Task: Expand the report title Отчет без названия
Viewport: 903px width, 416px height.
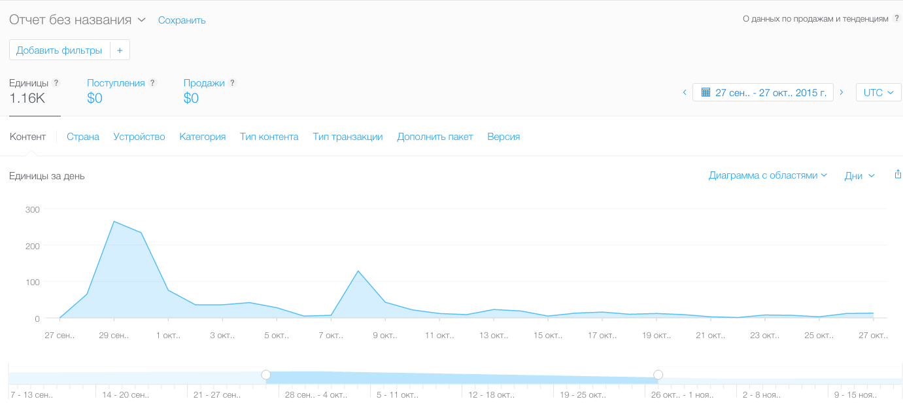Action: pyautogui.click(x=77, y=20)
